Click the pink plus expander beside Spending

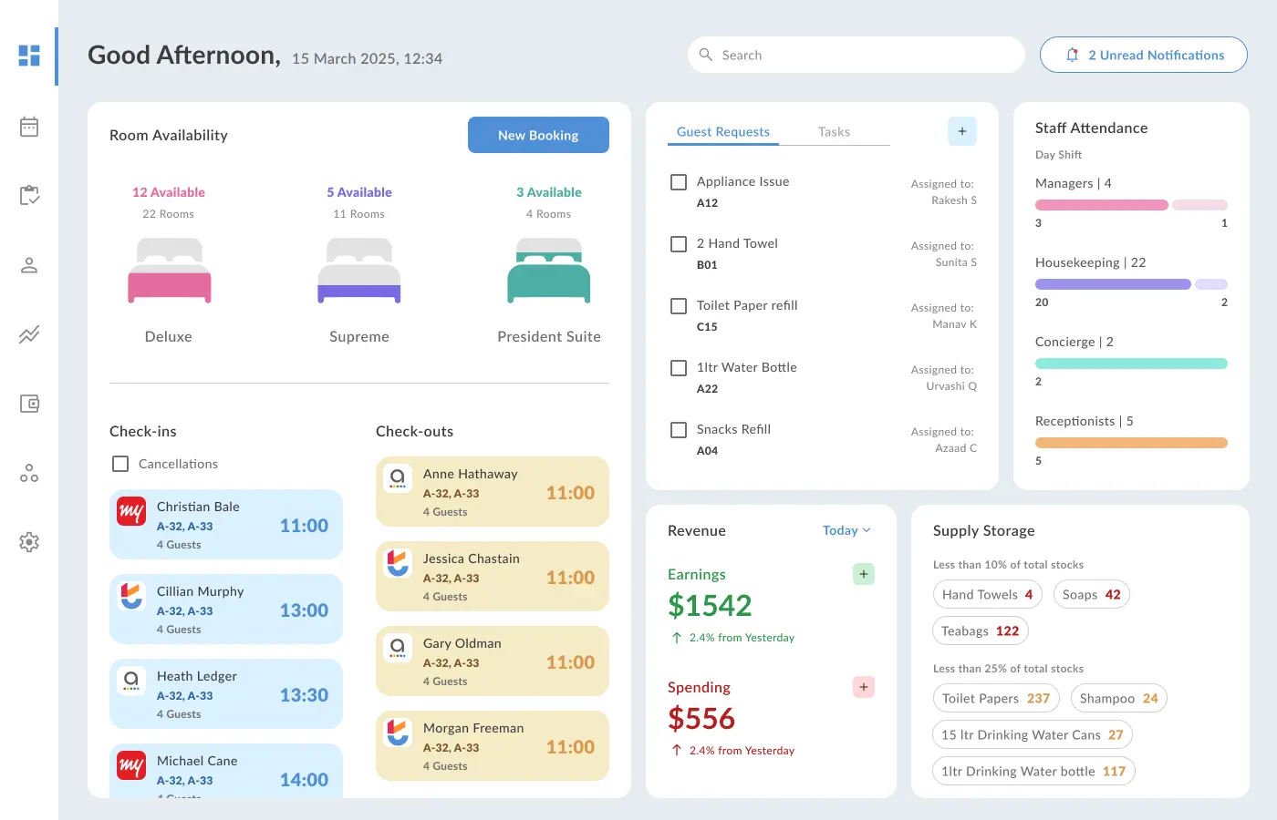[x=864, y=687]
